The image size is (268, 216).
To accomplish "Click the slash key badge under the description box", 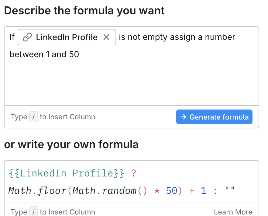I will 33,117.
